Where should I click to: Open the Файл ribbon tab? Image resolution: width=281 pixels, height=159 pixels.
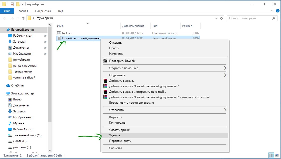point(7,11)
